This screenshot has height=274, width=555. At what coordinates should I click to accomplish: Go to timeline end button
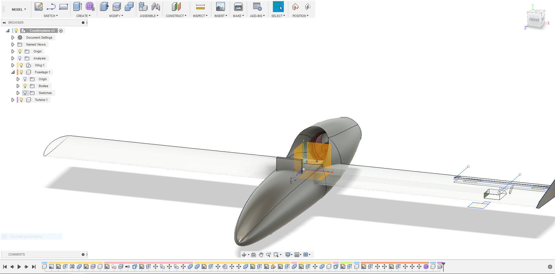pos(34,267)
